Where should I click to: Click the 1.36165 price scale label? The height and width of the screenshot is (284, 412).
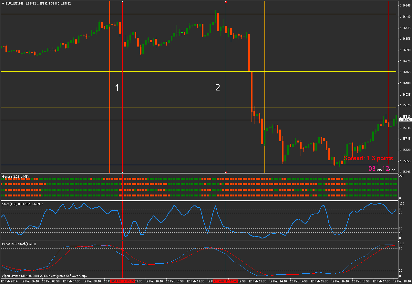pos(405,72)
